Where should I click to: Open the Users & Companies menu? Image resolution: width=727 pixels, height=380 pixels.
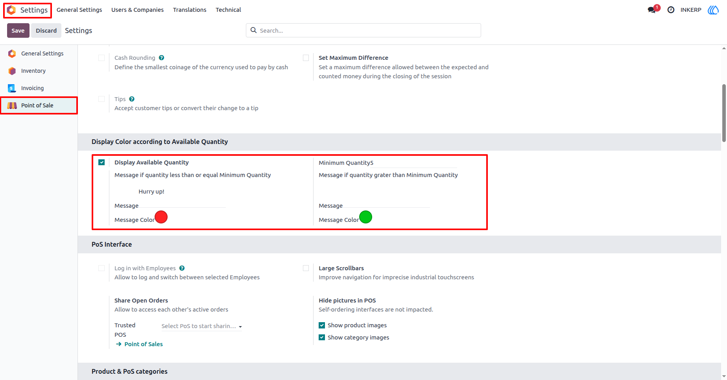tap(137, 10)
